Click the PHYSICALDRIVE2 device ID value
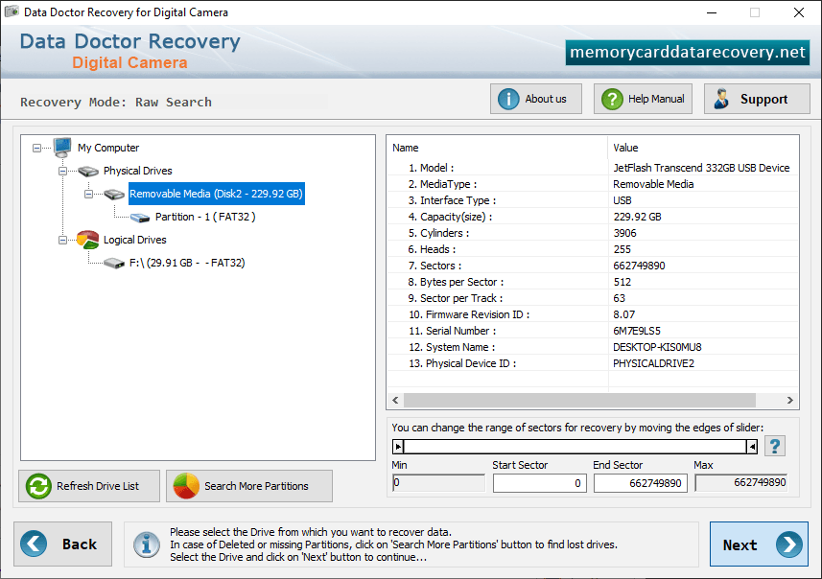 (653, 363)
